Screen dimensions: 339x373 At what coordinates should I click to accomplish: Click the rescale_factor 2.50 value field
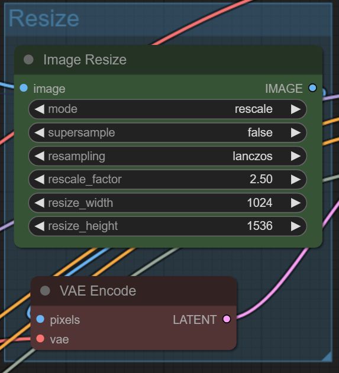(x=167, y=179)
